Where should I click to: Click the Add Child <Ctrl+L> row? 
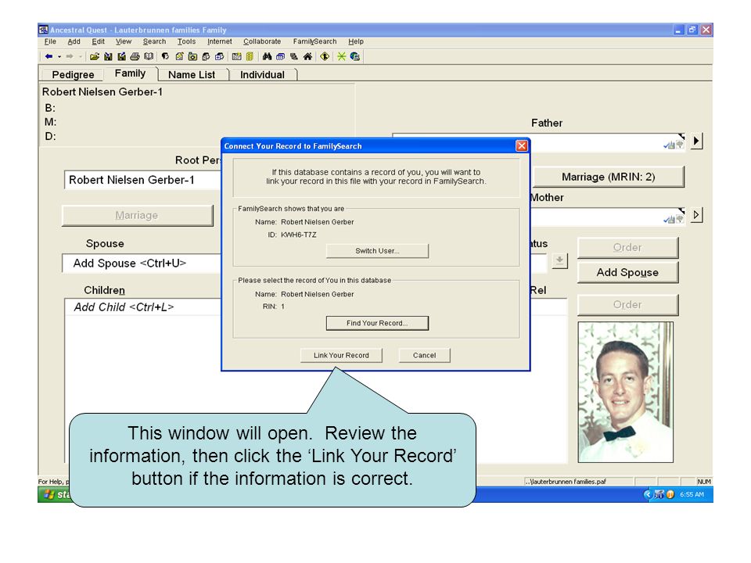pyautogui.click(x=142, y=307)
